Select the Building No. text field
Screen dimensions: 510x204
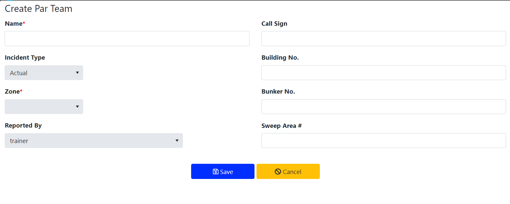(384, 73)
